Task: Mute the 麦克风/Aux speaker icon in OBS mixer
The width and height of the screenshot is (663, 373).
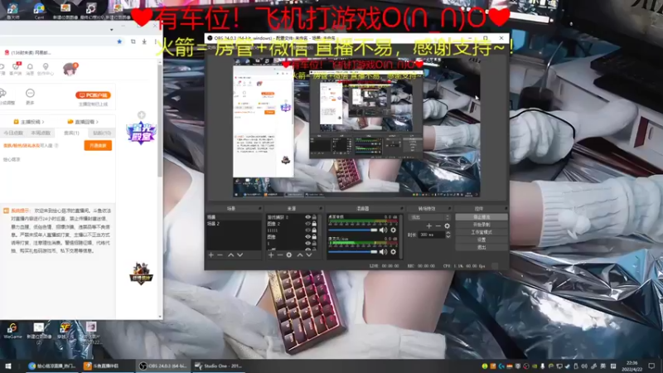Action: 383,252
